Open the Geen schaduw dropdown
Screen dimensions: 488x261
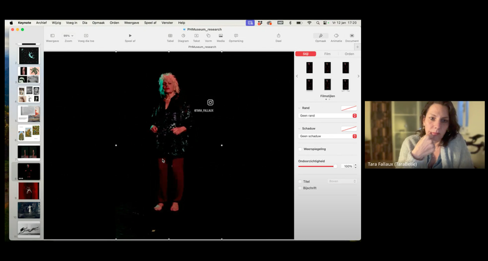328,136
